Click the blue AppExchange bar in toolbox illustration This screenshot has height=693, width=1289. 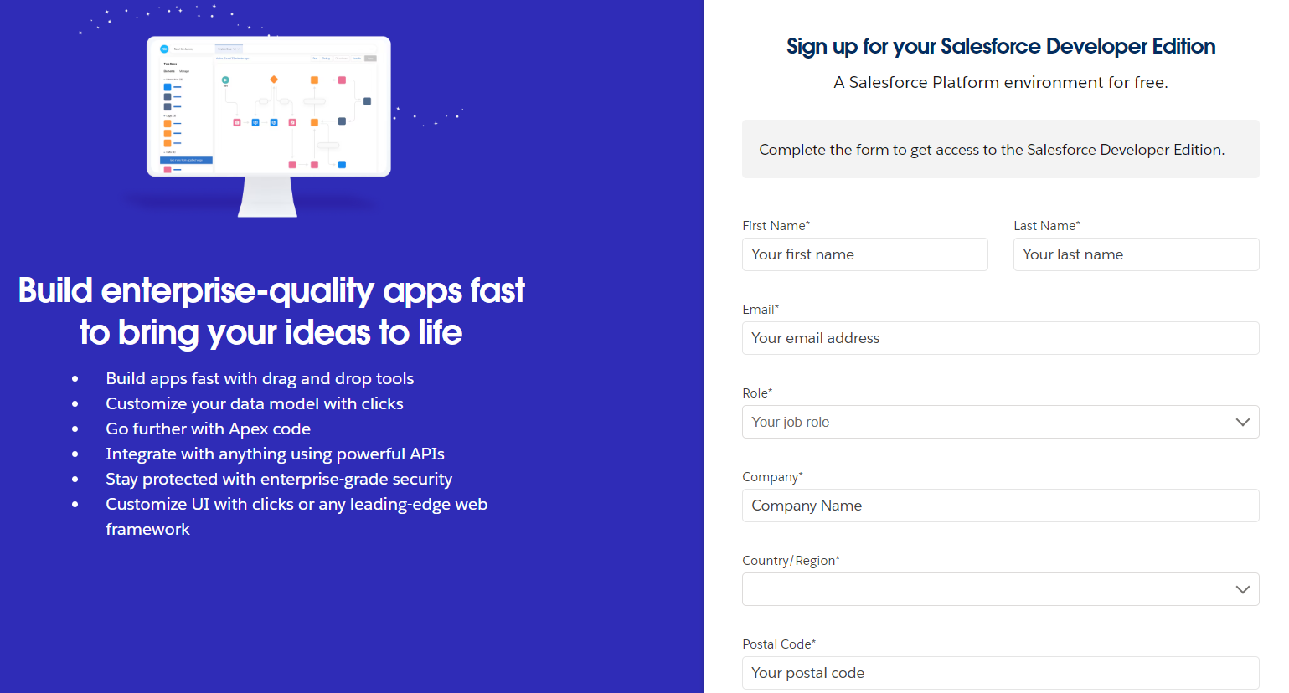(186, 160)
